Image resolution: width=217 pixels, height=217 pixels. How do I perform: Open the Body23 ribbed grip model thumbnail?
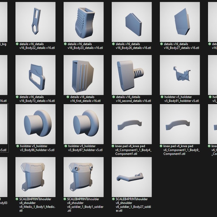pyautogui.click(x=84, y=22)
